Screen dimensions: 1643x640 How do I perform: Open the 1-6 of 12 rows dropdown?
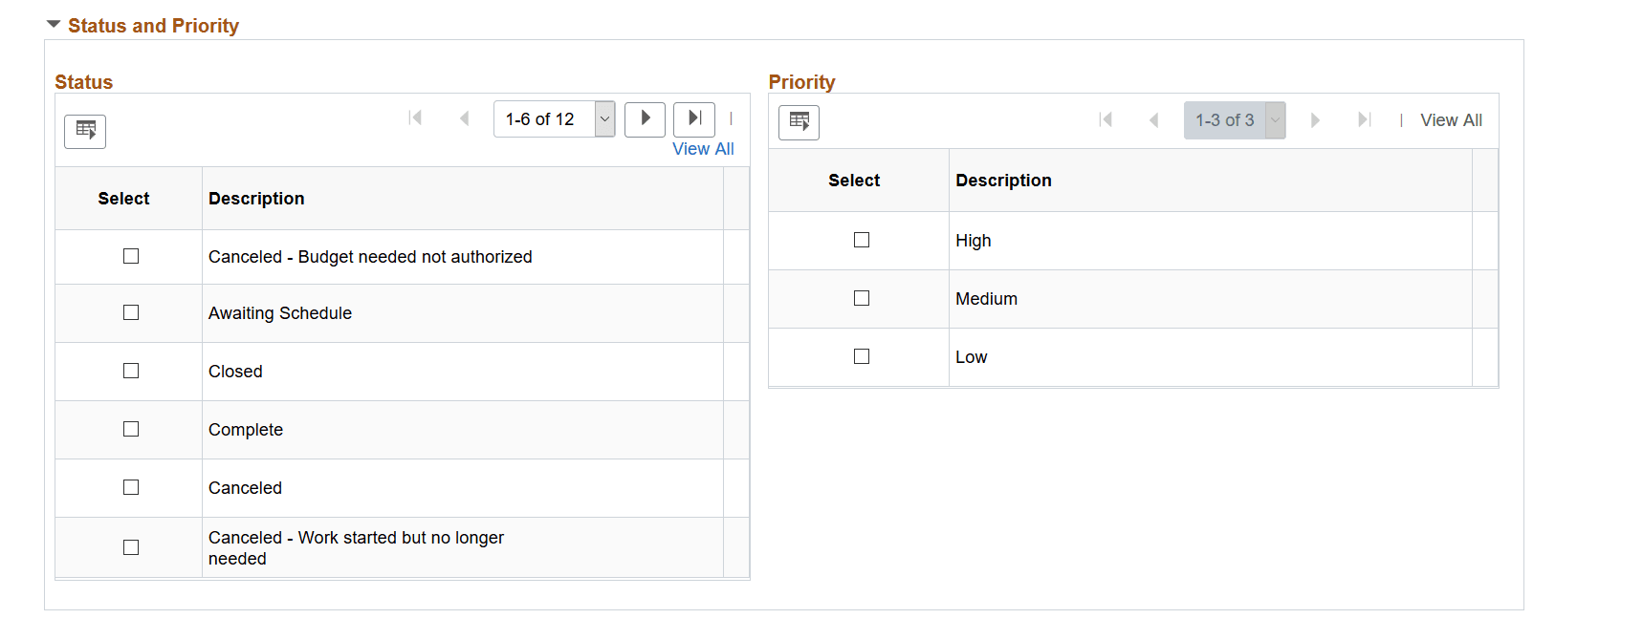pyautogui.click(x=554, y=119)
